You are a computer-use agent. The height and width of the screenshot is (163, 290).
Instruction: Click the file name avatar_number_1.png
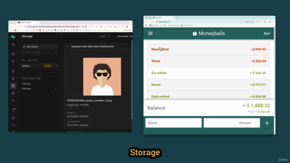89,101
